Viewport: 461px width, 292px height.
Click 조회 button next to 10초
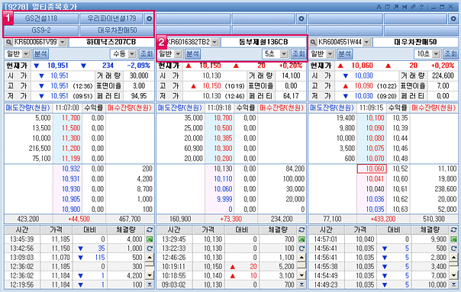point(450,54)
